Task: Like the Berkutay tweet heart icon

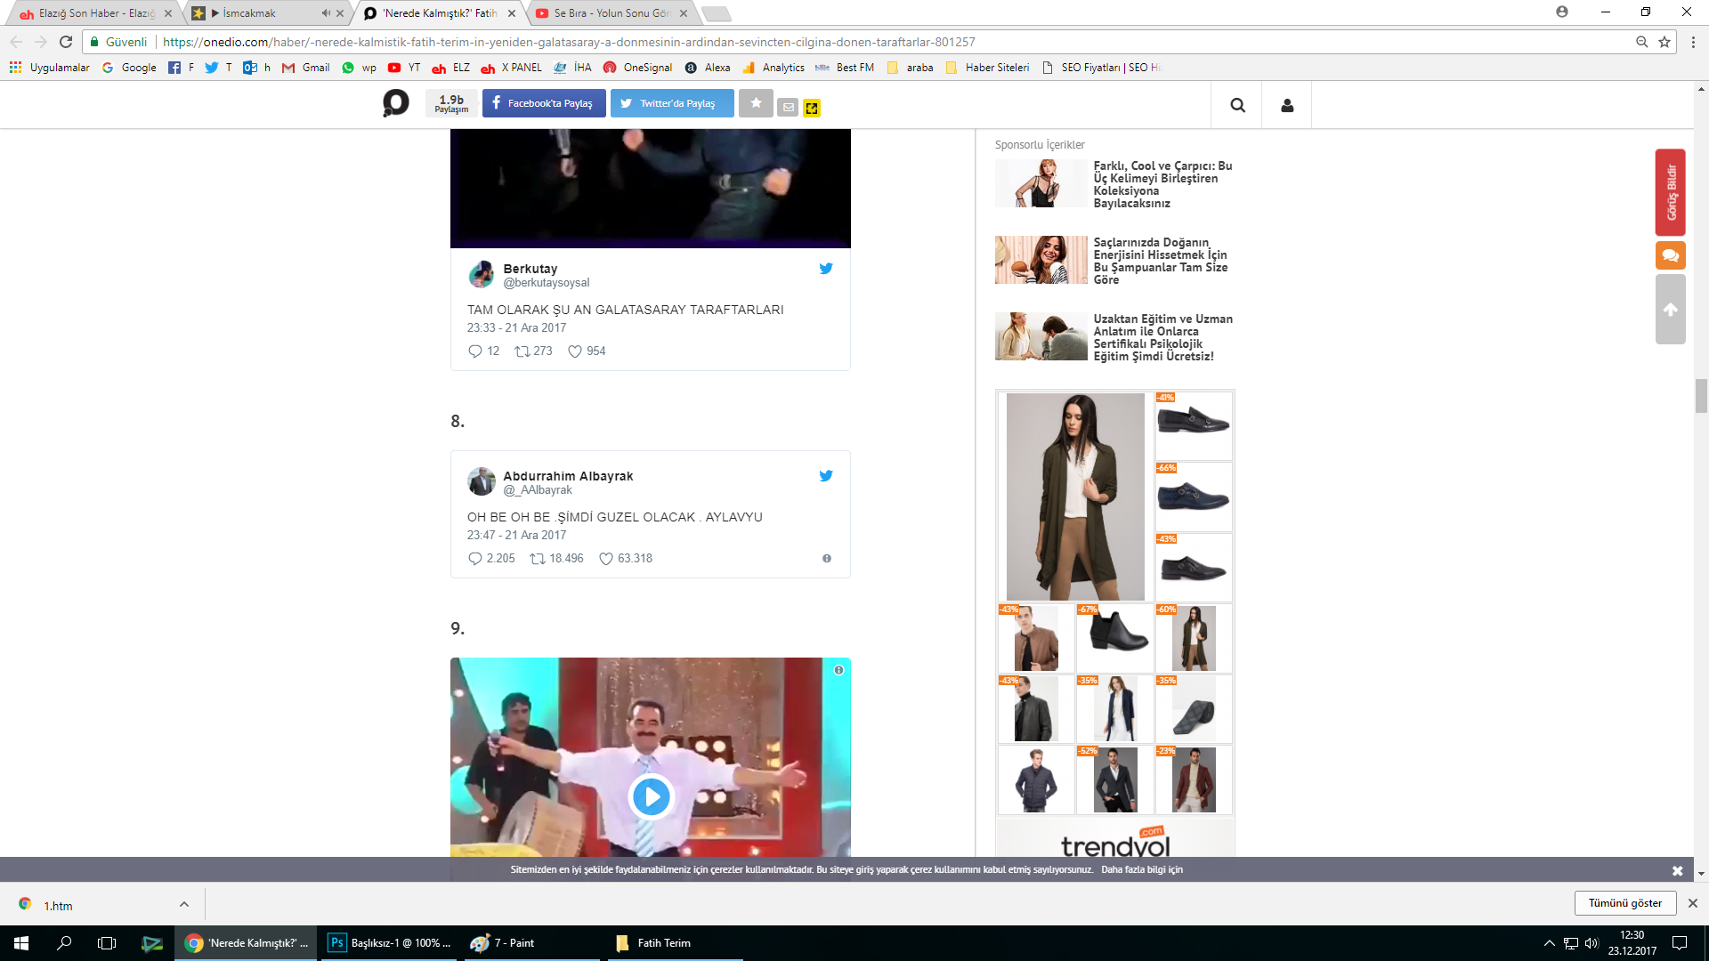Action: coord(575,351)
